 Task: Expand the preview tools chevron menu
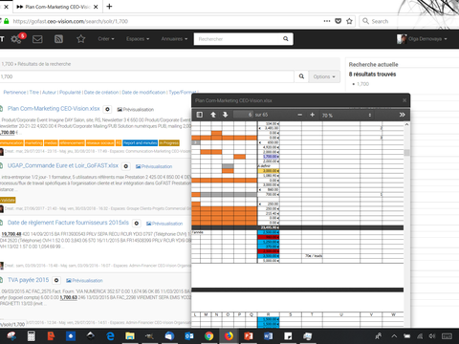[402, 115]
